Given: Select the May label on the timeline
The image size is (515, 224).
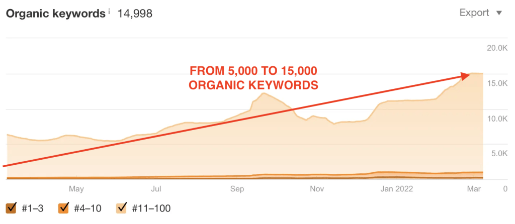Looking at the screenshot, I should pyautogui.click(x=76, y=189).
